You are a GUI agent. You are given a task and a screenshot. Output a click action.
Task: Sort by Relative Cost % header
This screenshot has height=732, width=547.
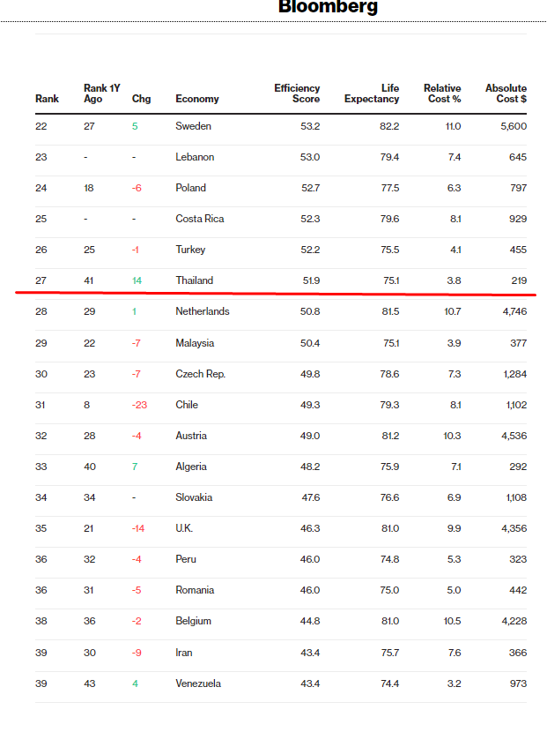pyautogui.click(x=442, y=93)
